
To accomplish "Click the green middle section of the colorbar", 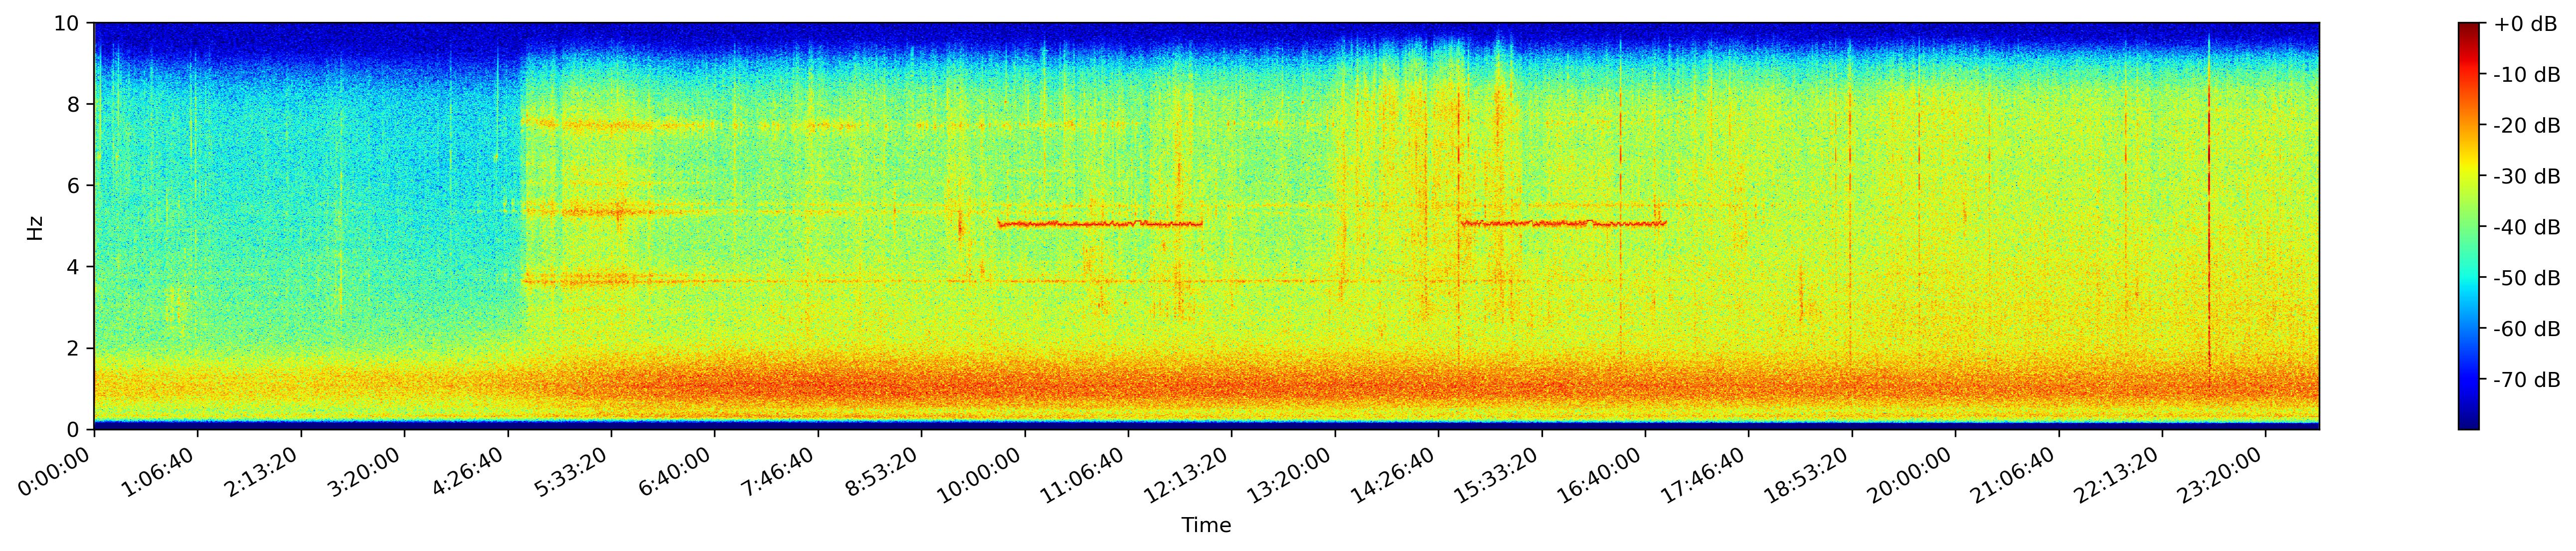I will pos(2469,227).
